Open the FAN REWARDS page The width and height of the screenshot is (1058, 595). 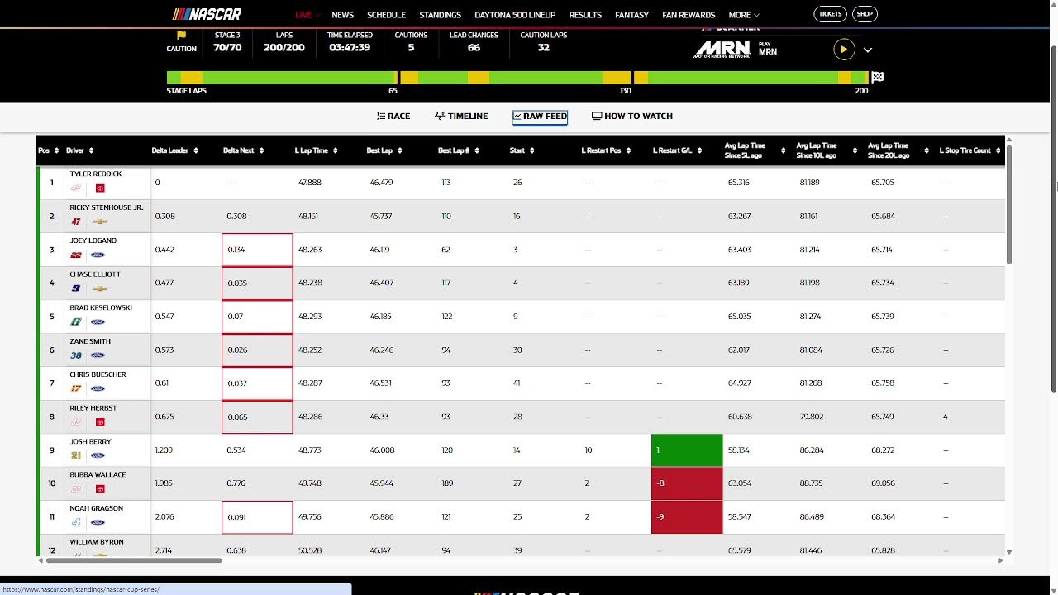[689, 15]
